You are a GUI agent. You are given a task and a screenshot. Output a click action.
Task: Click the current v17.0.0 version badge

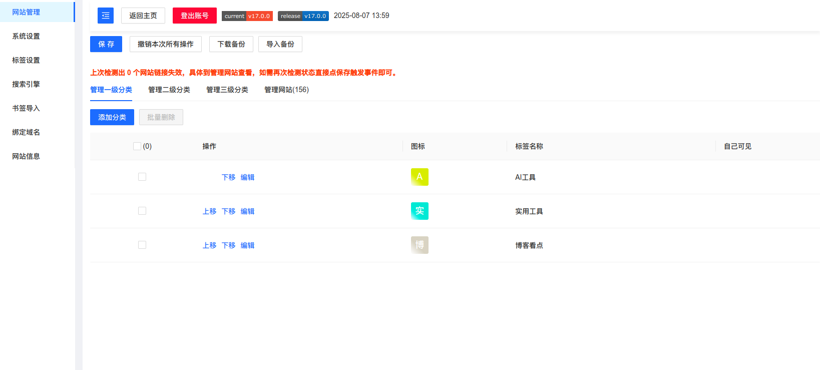[247, 16]
